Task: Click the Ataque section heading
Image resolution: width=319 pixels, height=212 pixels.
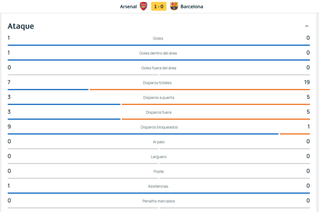Action: pos(21,26)
